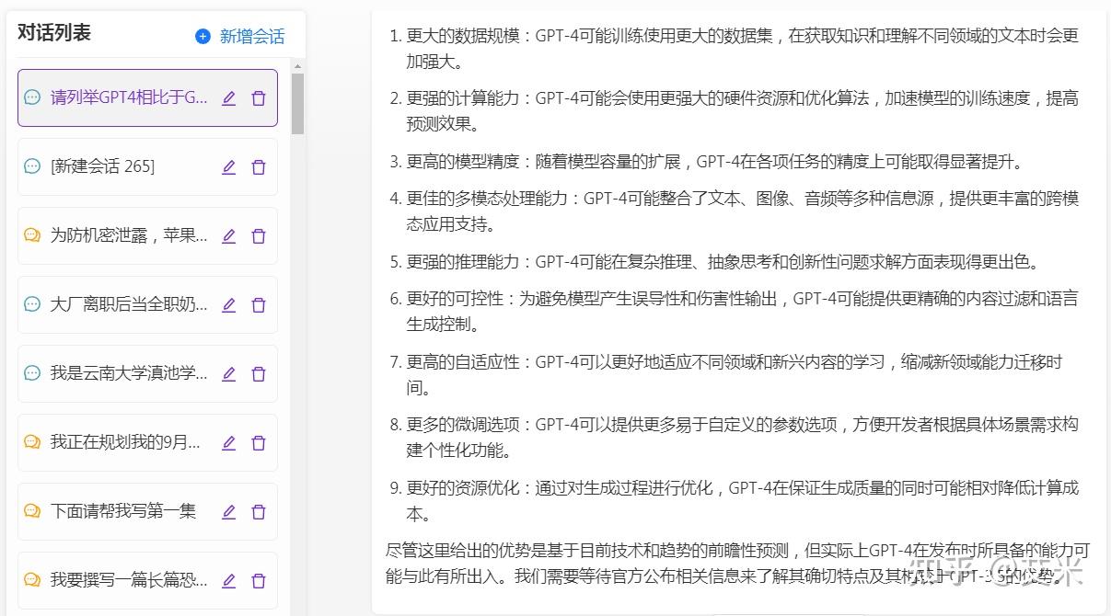Open the 大厂离职后当全职奶... conversation
The height and width of the screenshot is (616, 1111).
tap(147, 304)
